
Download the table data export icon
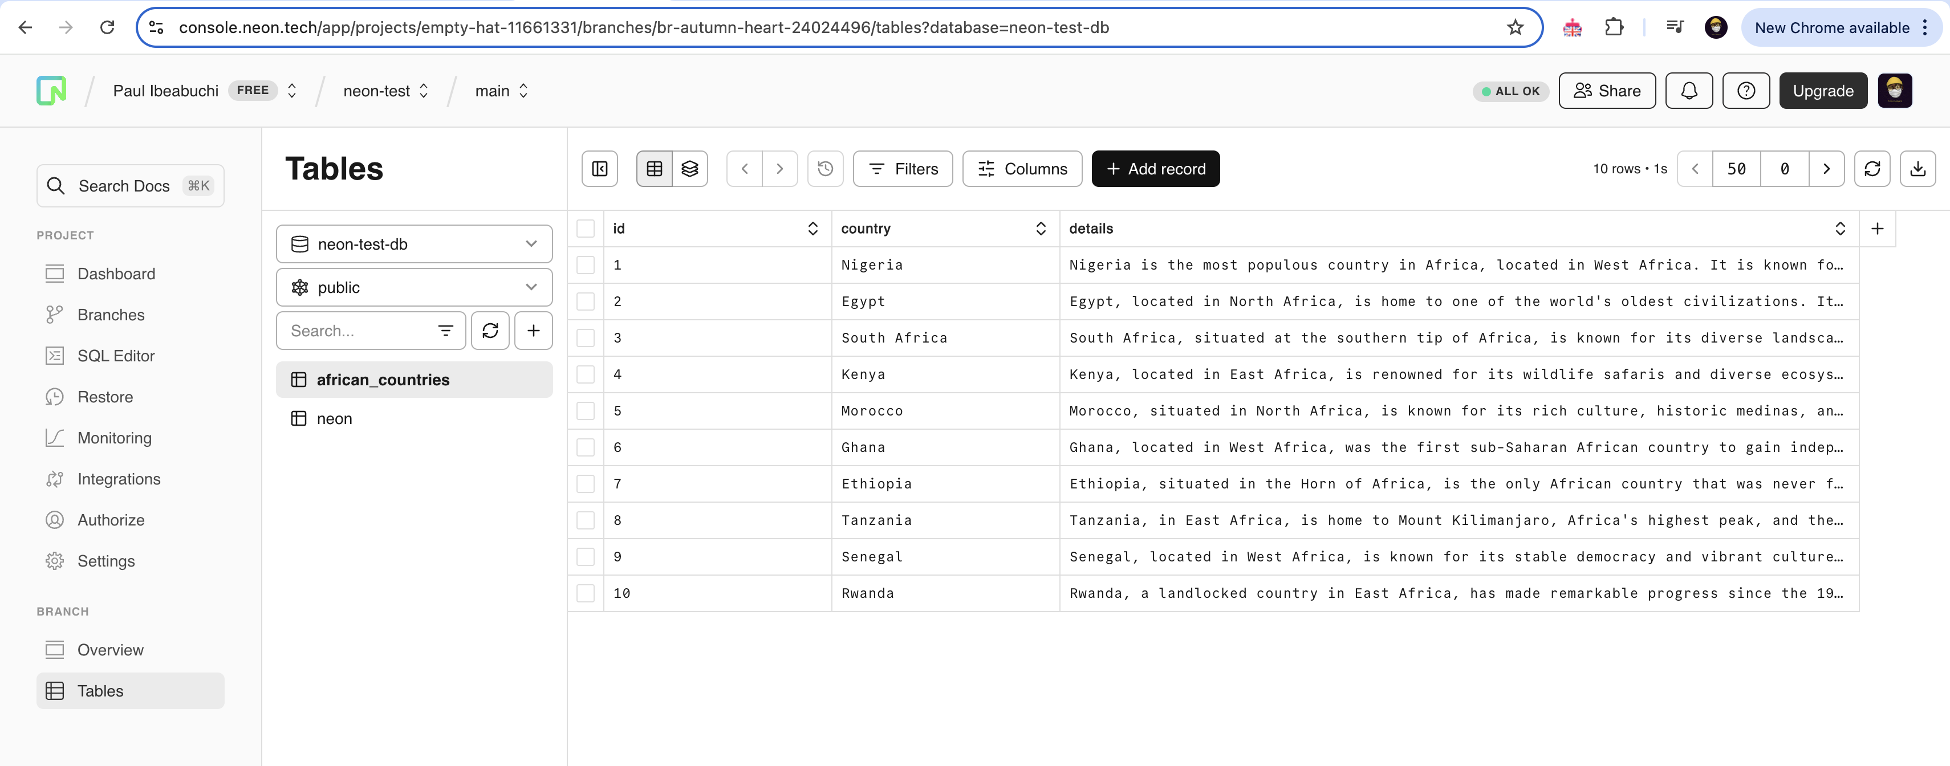[x=1917, y=169]
